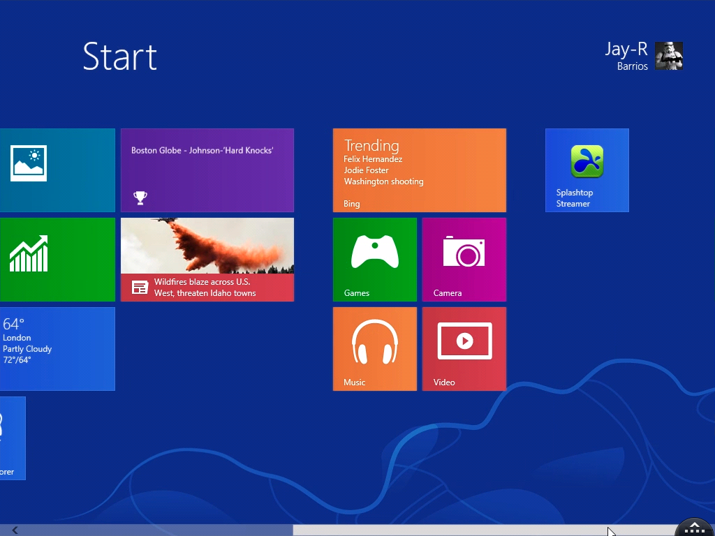715x536 pixels.
Task: Open London weather tile
Action: click(56, 348)
